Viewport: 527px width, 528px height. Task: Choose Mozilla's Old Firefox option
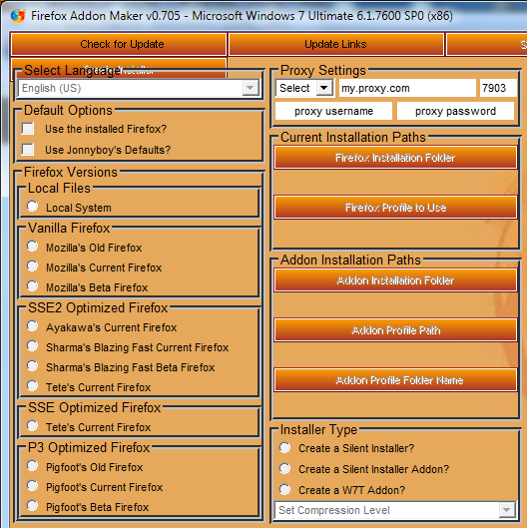coord(32,247)
